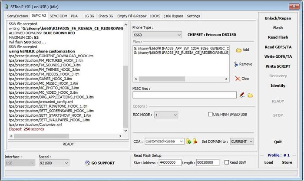The image size is (304, 181).
Task: Close the SETool2 window
Action: [294, 7]
